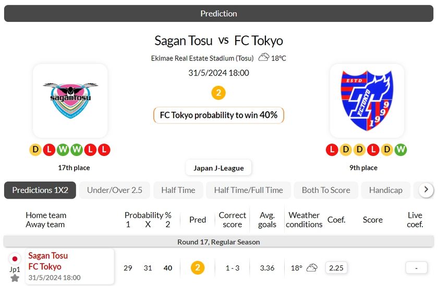This screenshot has width=438, height=286.
Task: Open the Half Time tab
Action: 178,190
